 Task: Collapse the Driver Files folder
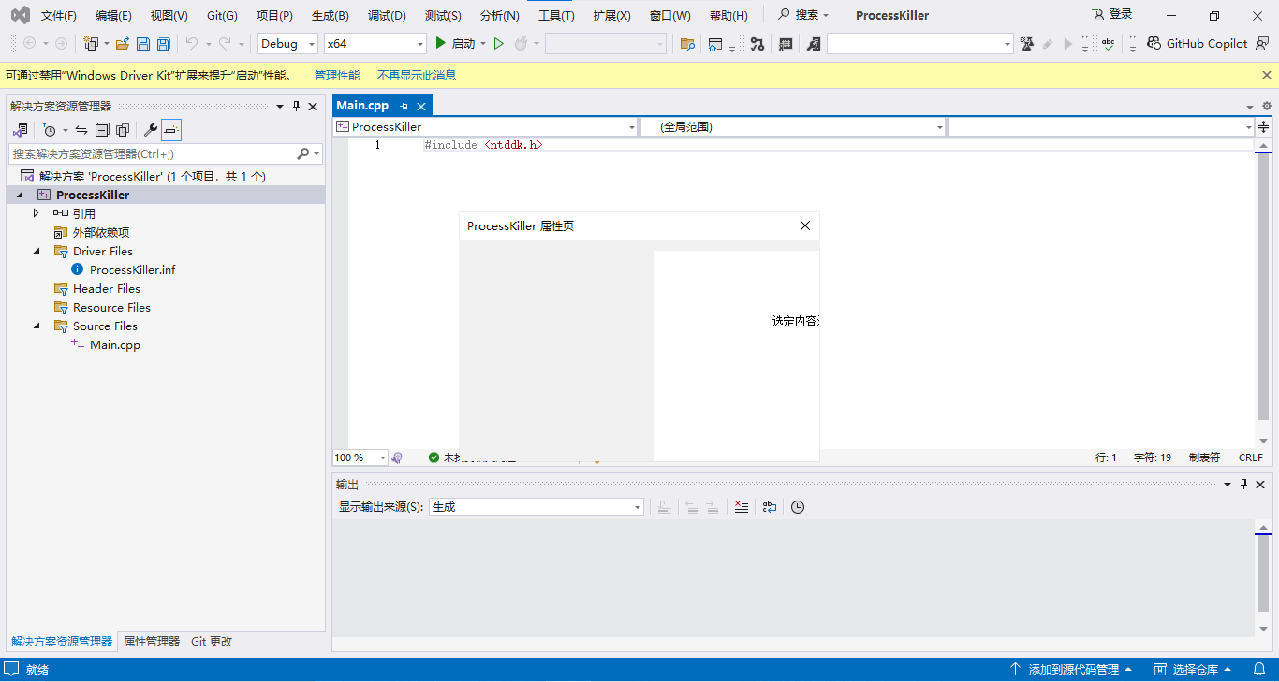36,251
